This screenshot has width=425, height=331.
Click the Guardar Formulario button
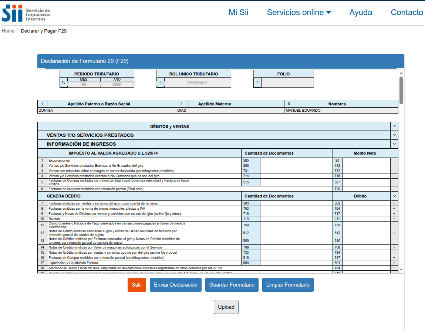point(232,285)
